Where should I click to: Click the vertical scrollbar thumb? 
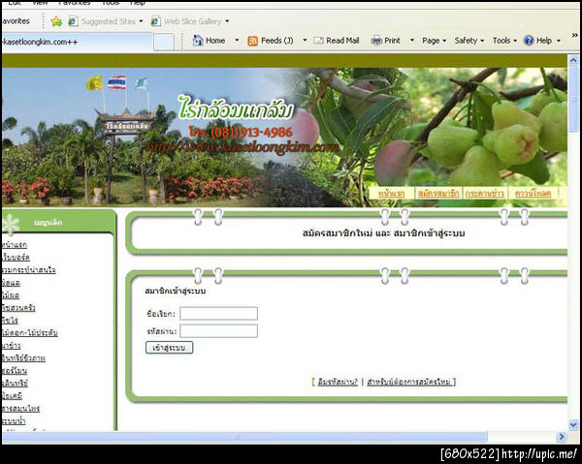573,99
